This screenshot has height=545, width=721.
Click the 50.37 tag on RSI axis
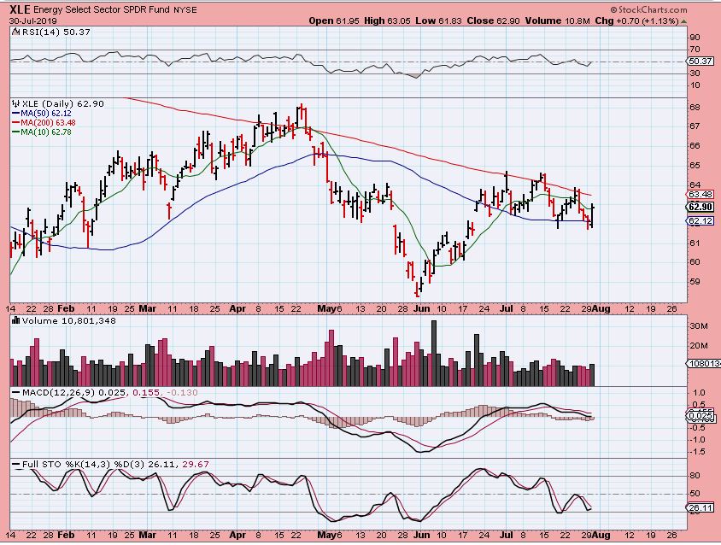point(700,62)
